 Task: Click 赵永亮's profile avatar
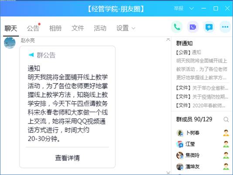10,43
